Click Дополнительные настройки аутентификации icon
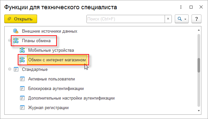This screenshot has width=208, height=119. [22, 98]
